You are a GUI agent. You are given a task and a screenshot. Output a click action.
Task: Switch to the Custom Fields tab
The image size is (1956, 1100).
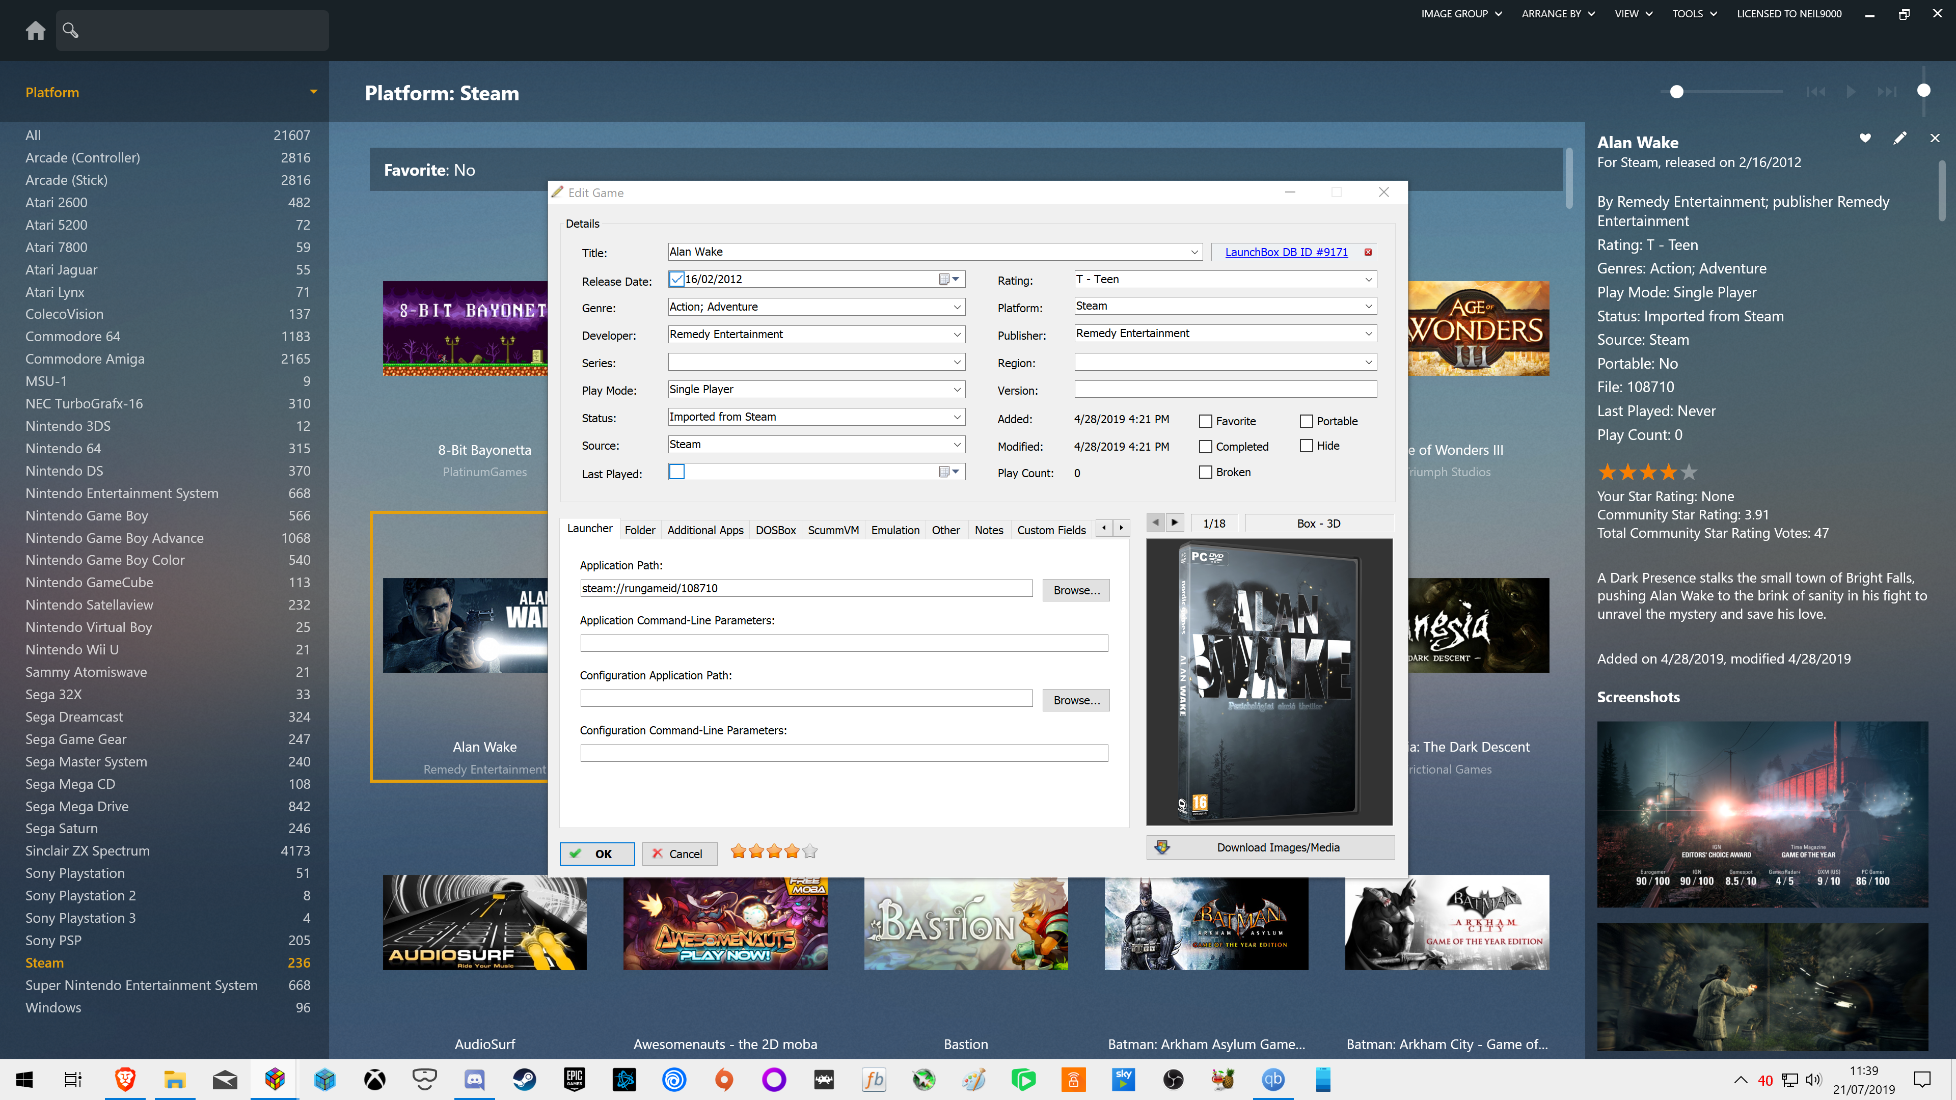[1051, 530]
